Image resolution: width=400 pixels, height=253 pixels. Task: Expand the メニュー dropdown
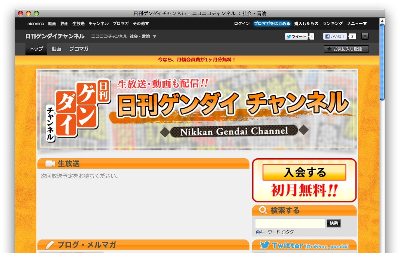[357, 24]
